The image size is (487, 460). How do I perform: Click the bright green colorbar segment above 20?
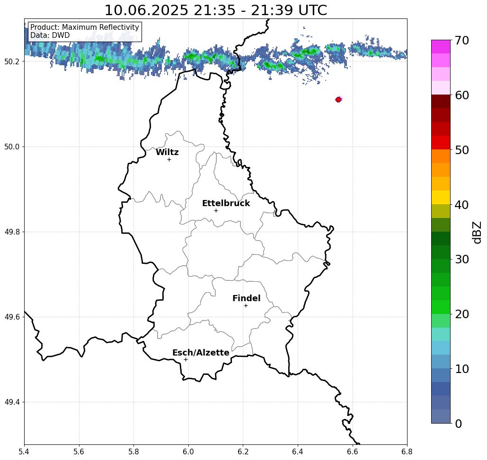coord(441,307)
